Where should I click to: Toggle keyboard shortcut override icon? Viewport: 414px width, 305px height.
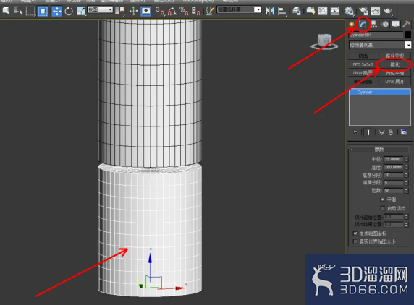(145, 11)
